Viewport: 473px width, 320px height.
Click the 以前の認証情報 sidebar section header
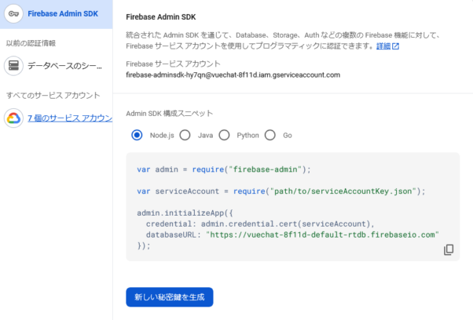[31, 43]
